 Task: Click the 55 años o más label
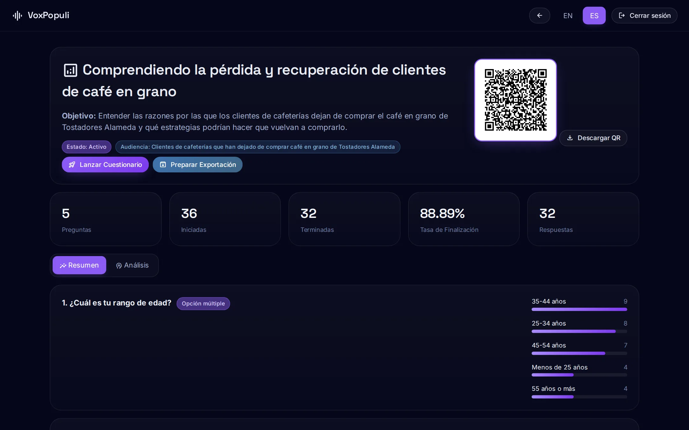pos(553,389)
